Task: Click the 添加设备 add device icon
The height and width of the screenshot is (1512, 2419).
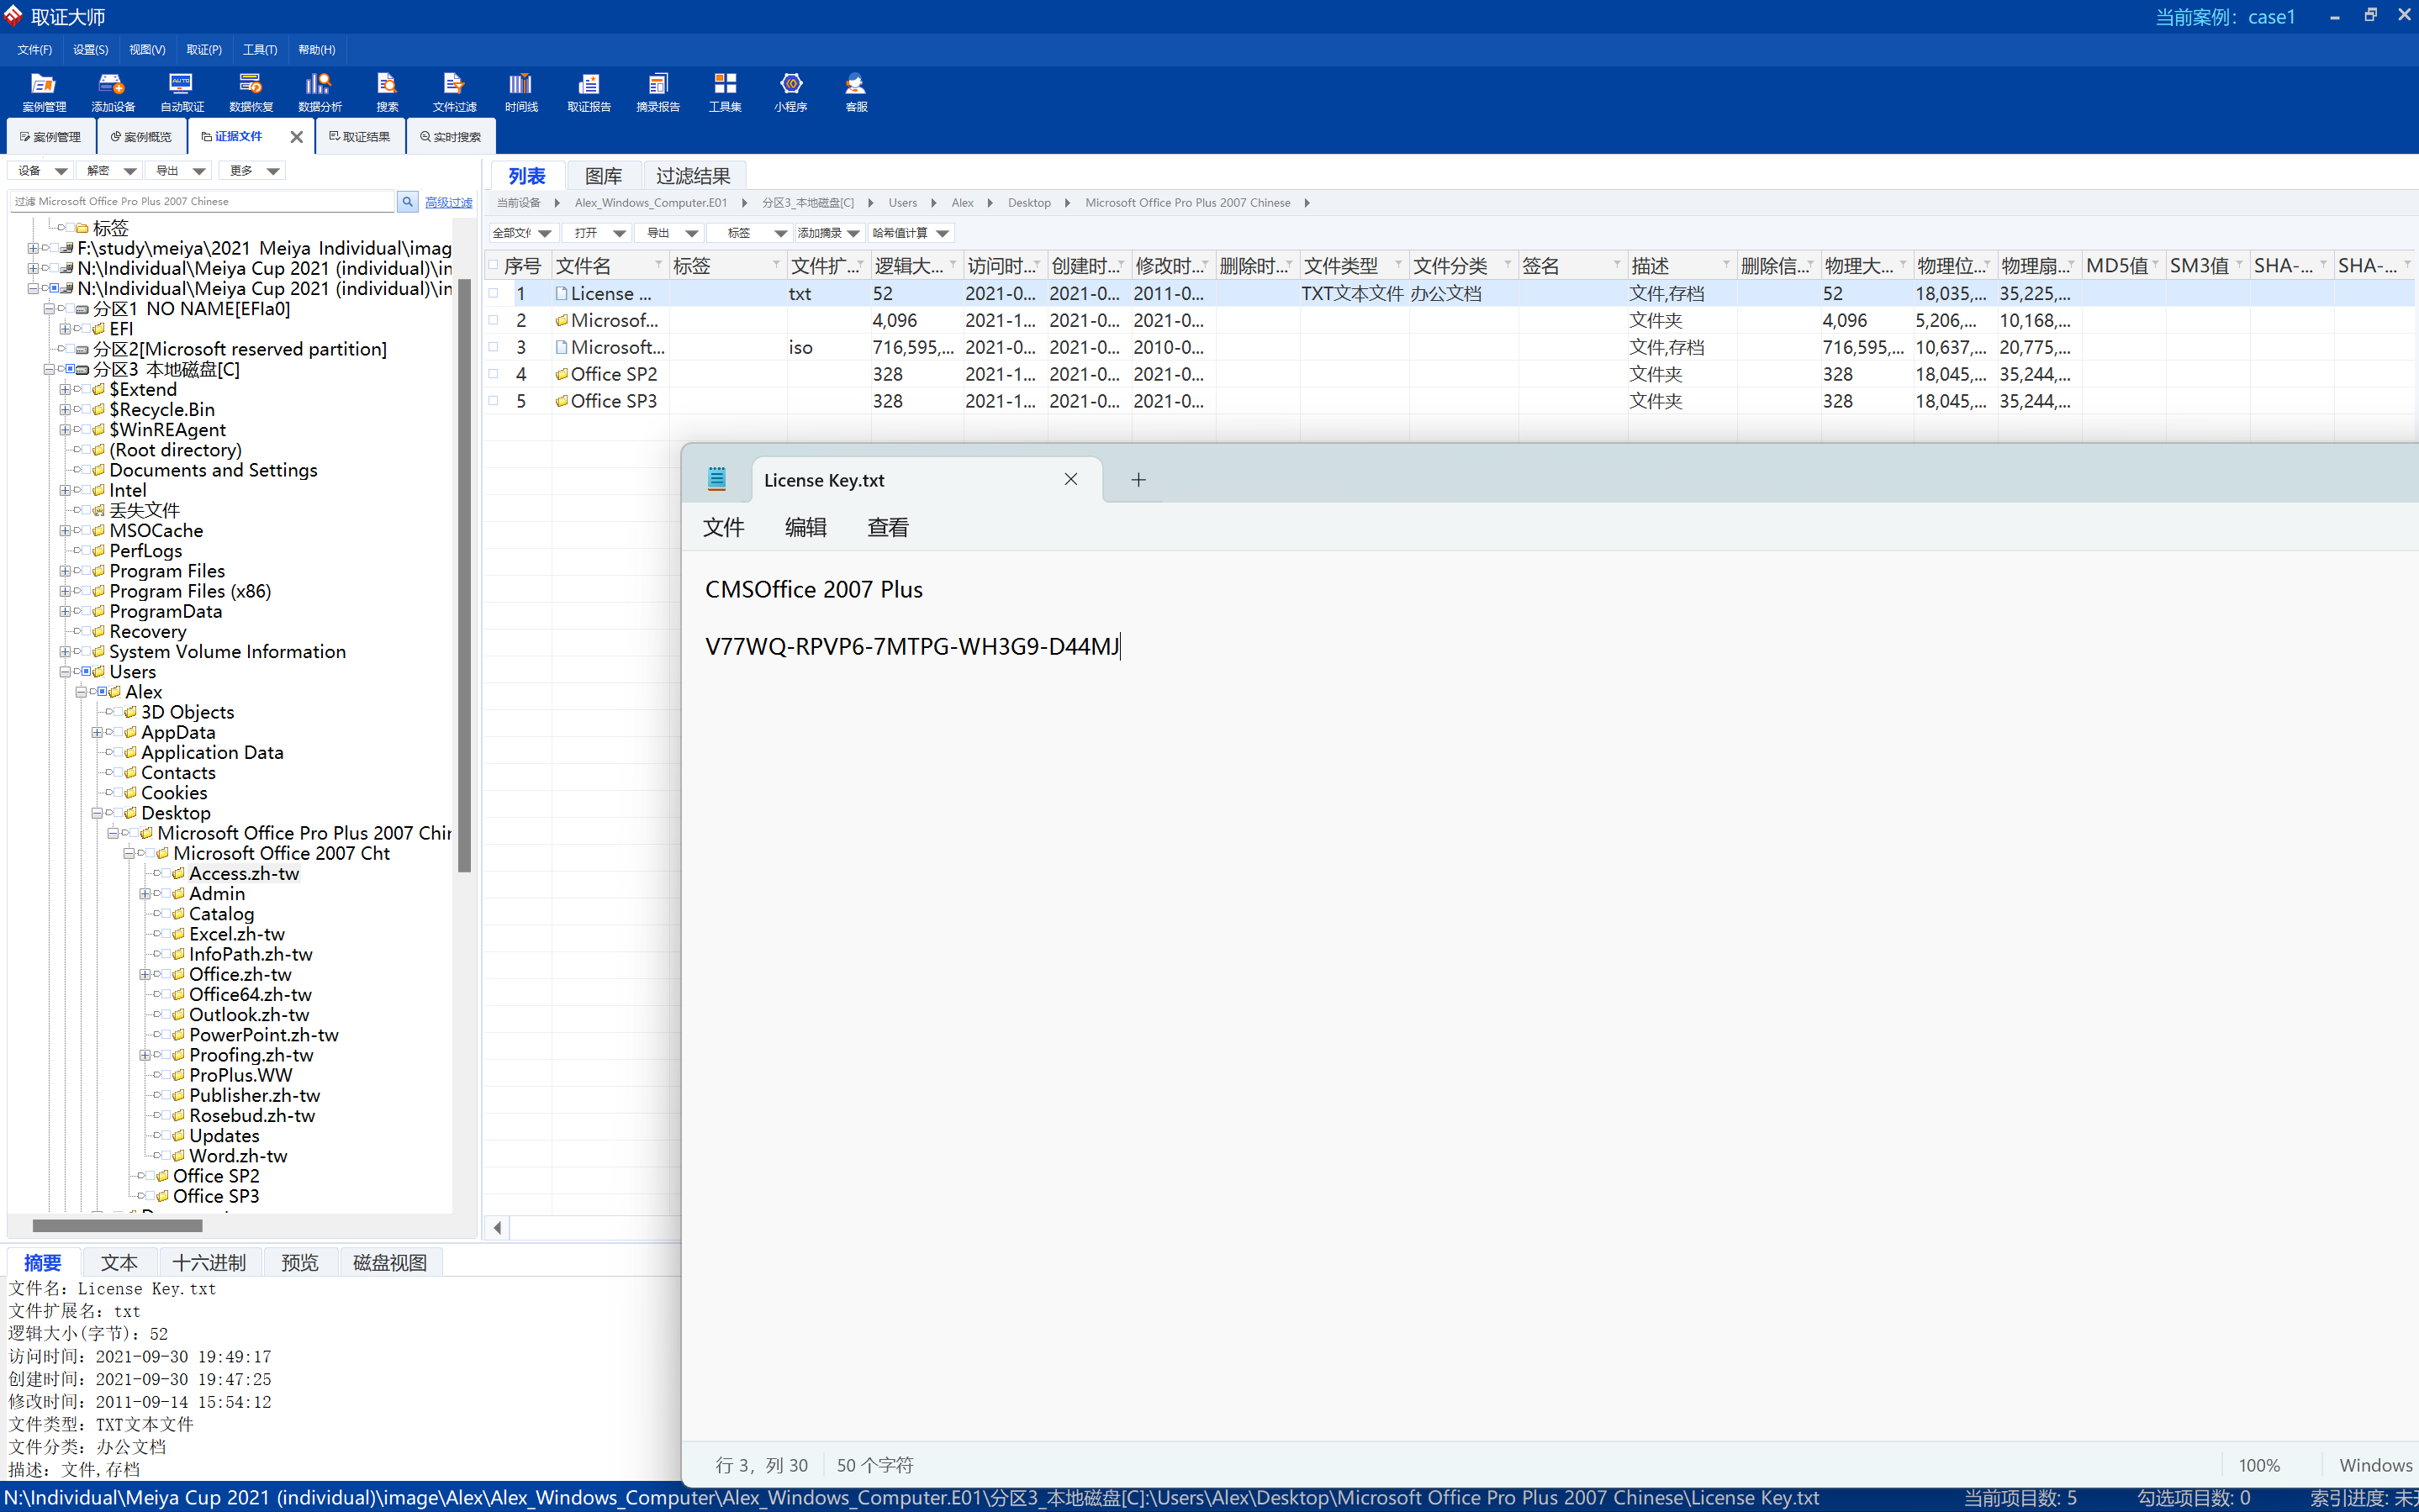Action: coord(112,91)
